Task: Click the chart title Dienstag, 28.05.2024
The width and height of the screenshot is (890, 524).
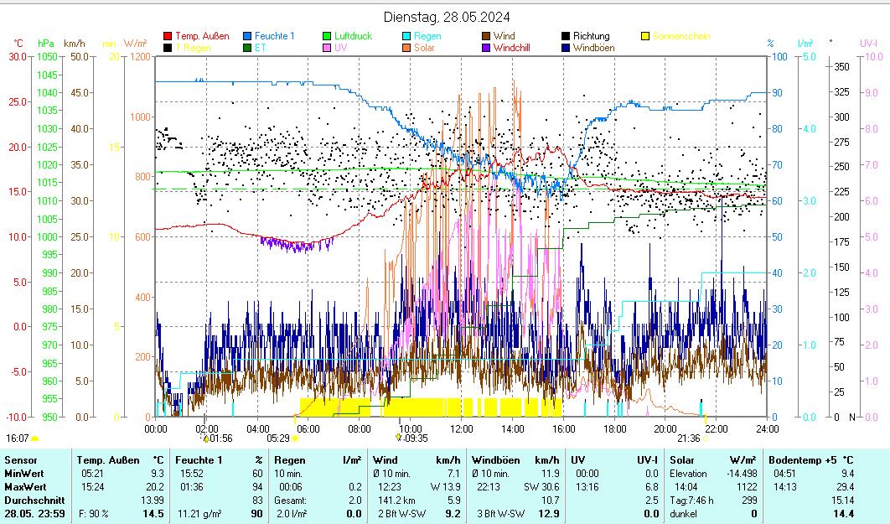Action: click(447, 17)
